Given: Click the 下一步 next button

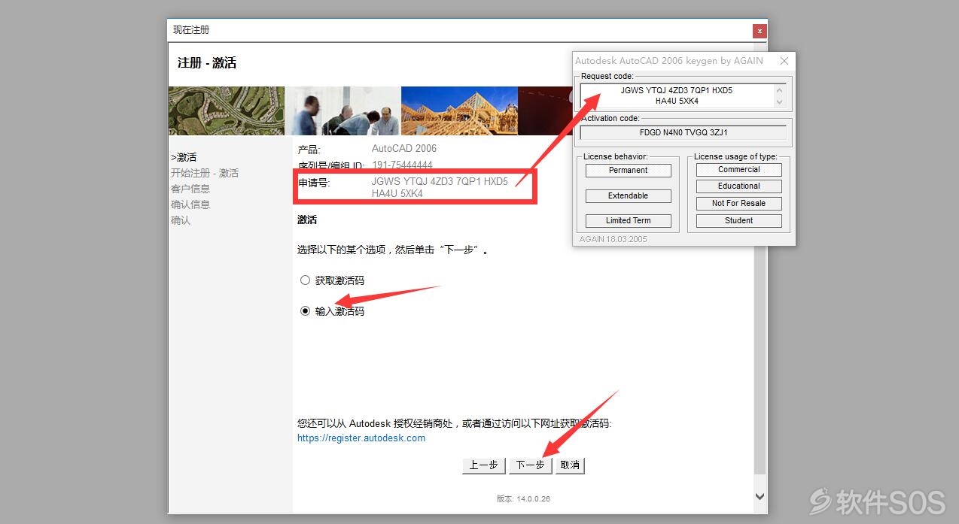Looking at the screenshot, I should (x=530, y=465).
